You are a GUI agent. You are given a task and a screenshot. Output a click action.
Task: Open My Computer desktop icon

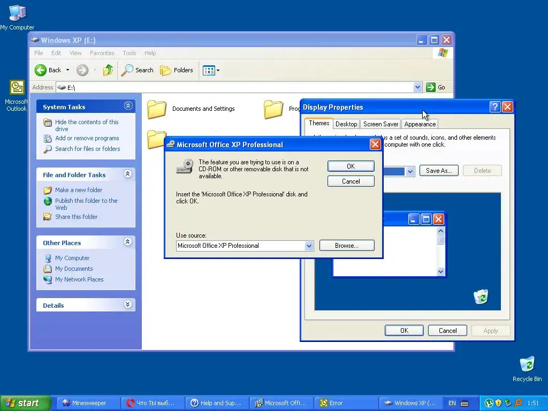pos(17,18)
